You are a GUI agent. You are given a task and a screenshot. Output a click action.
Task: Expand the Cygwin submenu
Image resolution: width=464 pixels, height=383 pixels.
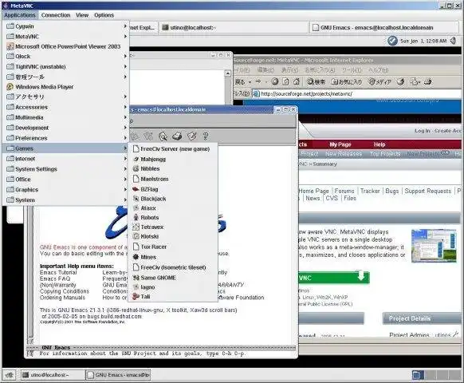(66, 26)
